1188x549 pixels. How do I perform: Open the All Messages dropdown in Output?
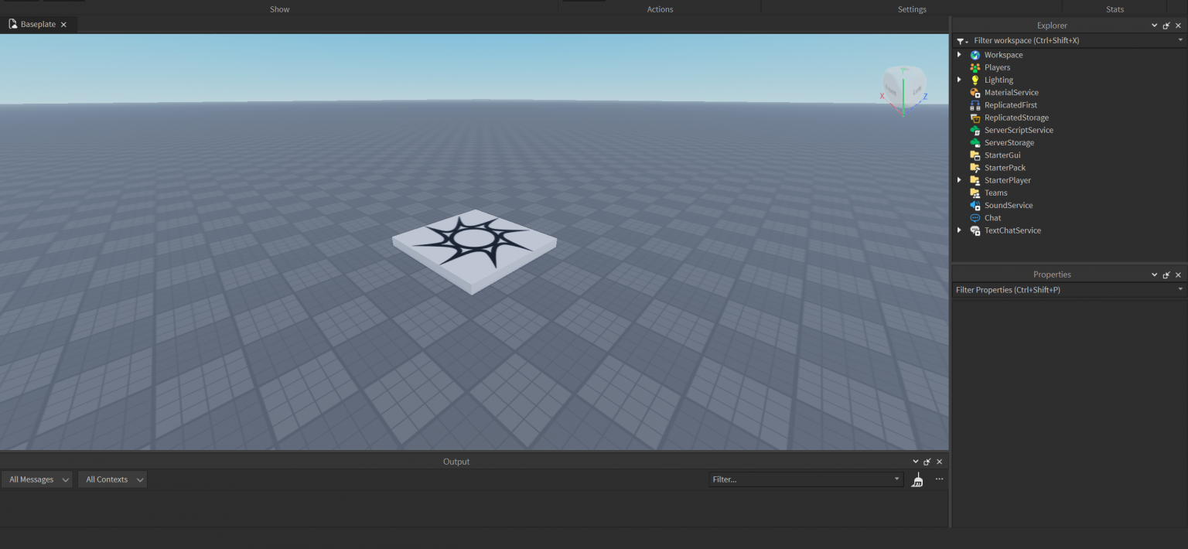(36, 479)
